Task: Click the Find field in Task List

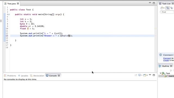Action: click(x=167, y=12)
